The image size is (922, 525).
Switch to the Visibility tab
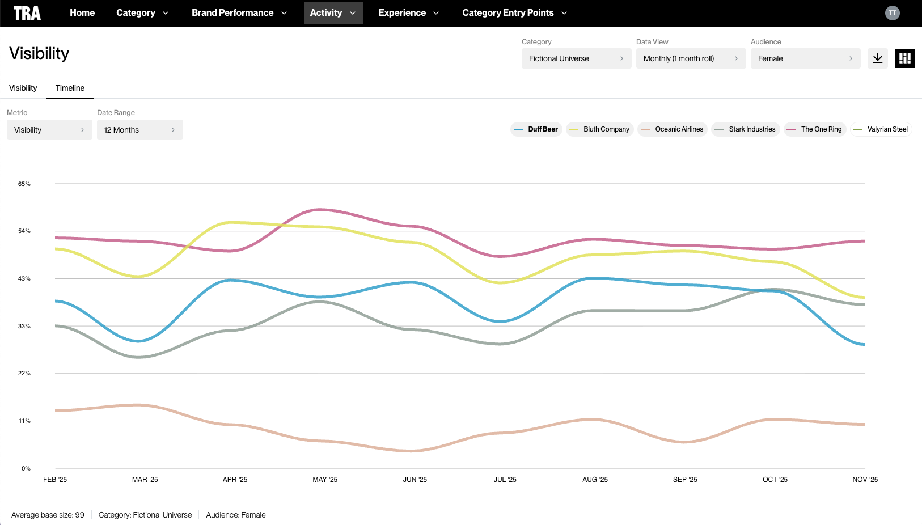[23, 88]
